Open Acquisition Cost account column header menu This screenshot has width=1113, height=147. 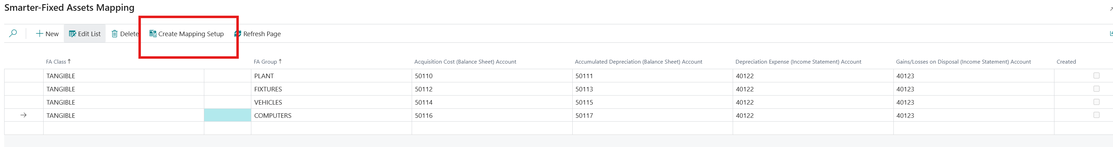coord(465,62)
